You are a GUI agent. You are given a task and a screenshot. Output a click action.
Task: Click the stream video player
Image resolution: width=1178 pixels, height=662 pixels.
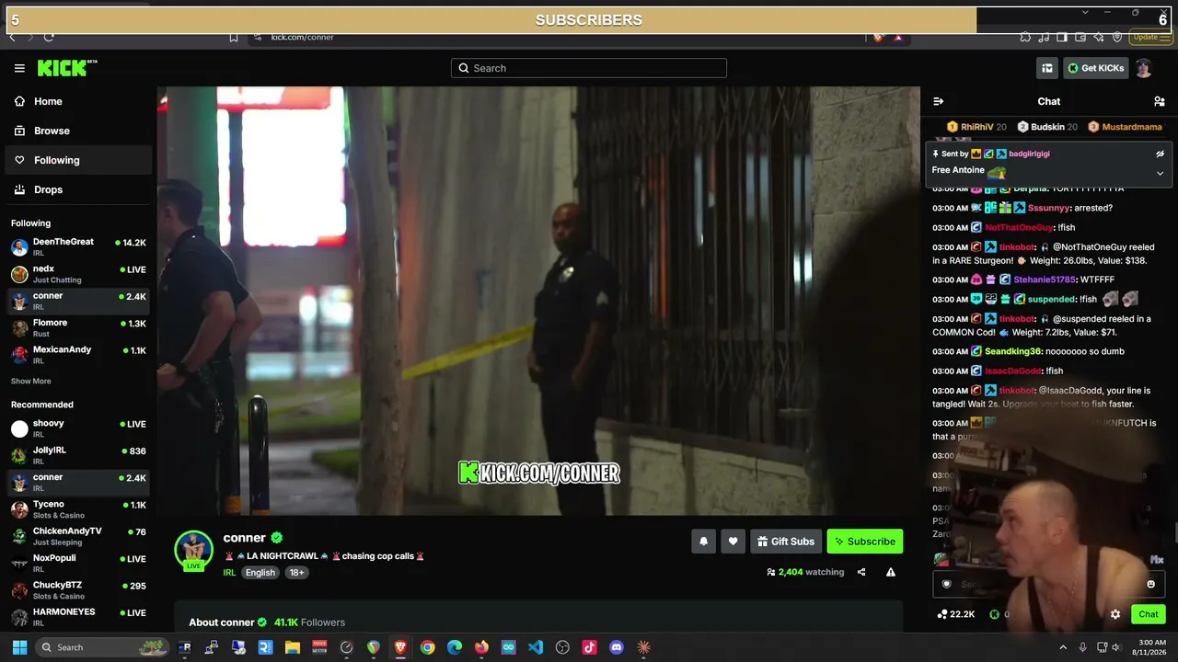[x=538, y=301]
